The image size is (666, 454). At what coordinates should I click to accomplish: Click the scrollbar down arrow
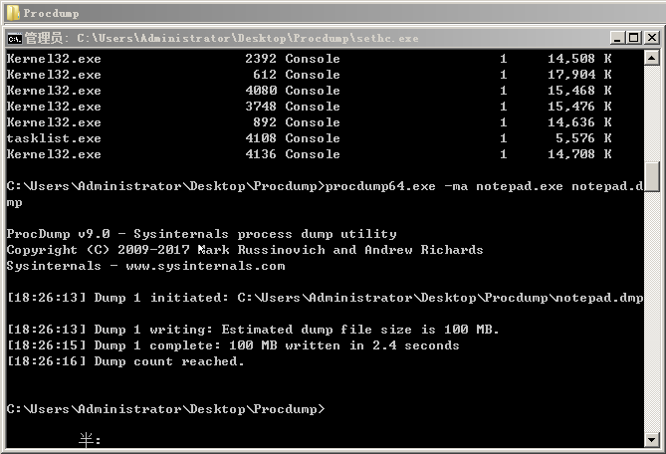(x=651, y=439)
